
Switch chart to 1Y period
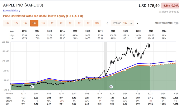pos(88,23)
